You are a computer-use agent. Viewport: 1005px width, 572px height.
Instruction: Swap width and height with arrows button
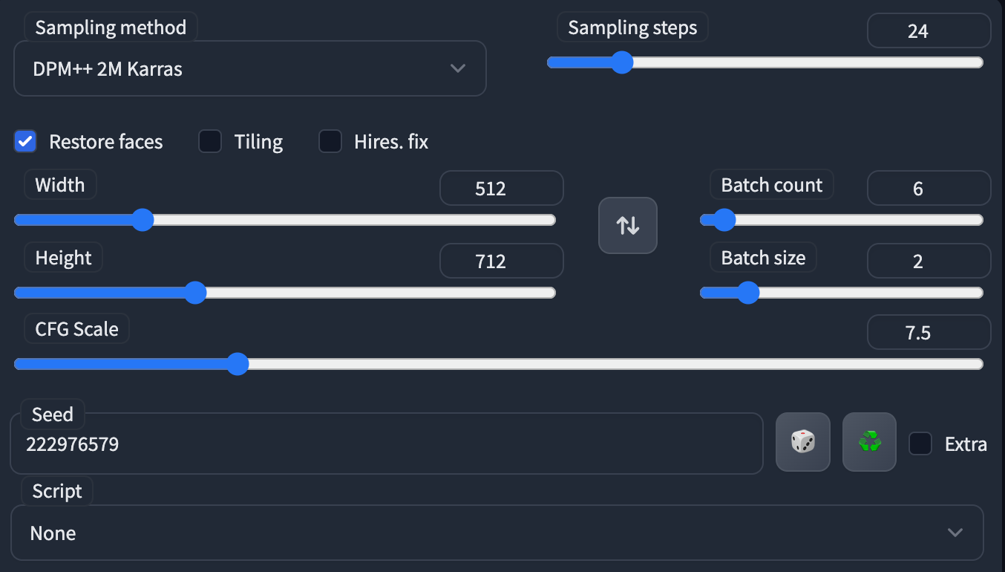tap(628, 225)
